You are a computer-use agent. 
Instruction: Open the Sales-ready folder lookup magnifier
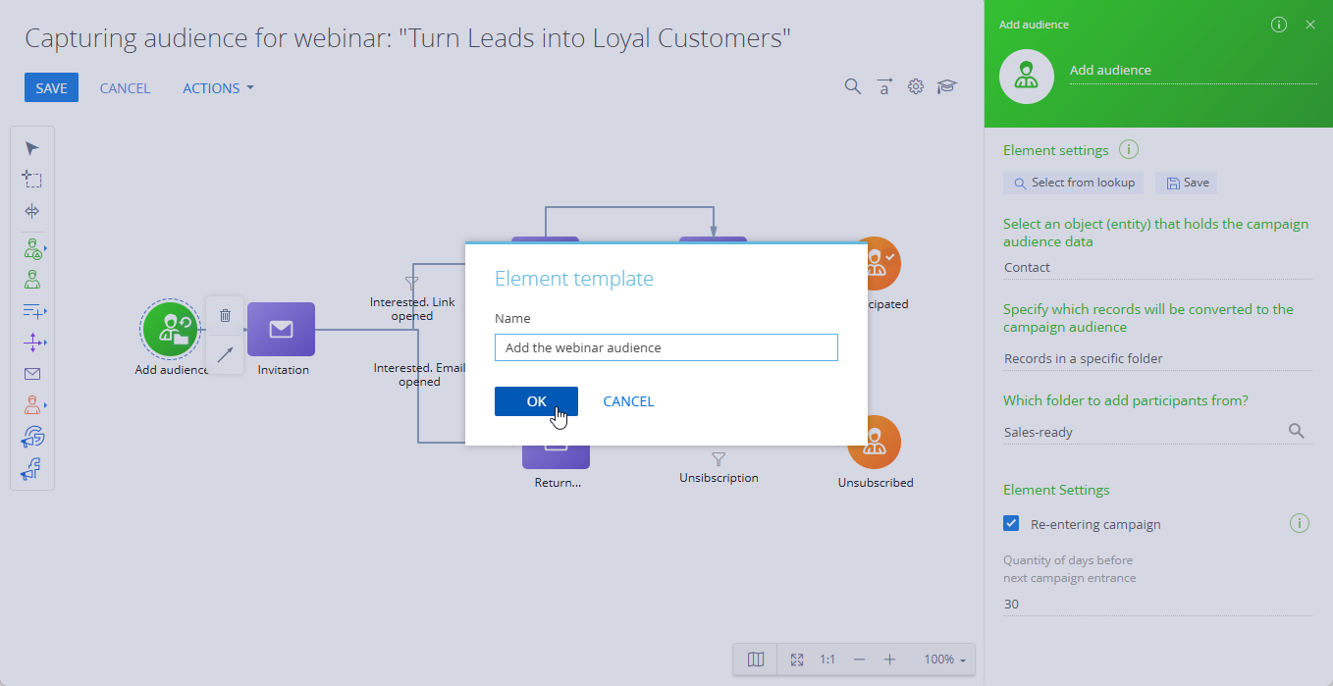pos(1297,431)
